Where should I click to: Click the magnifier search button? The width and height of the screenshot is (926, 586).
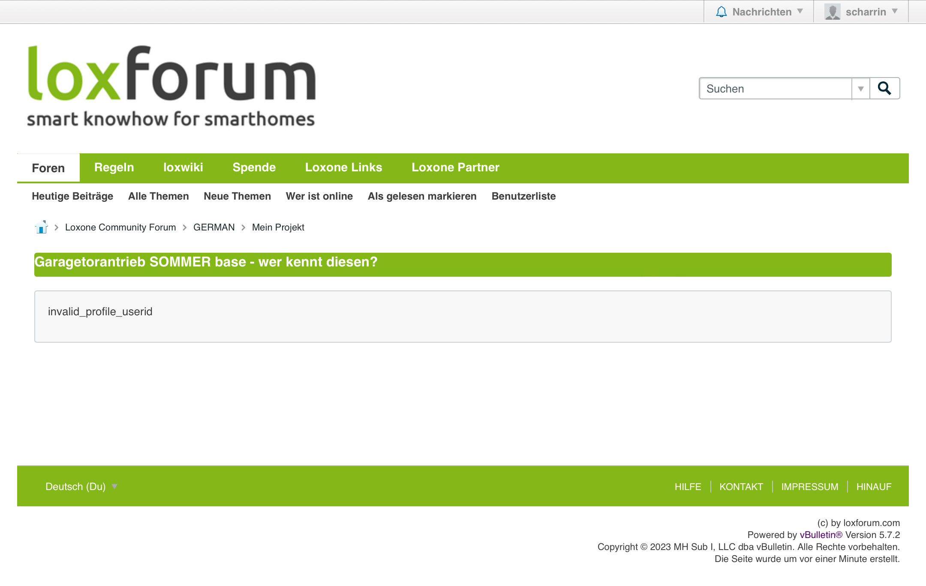point(884,89)
